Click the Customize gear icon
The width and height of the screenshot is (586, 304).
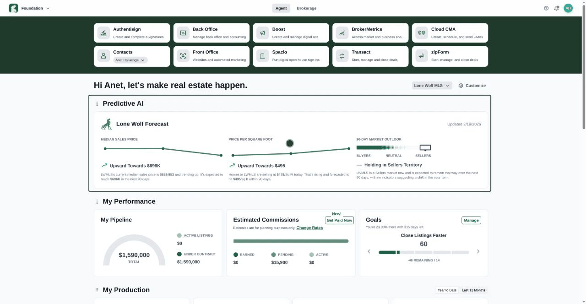tap(461, 86)
